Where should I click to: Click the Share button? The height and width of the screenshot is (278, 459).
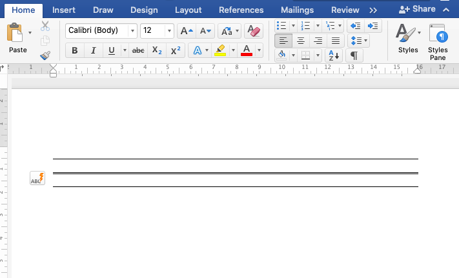click(417, 10)
